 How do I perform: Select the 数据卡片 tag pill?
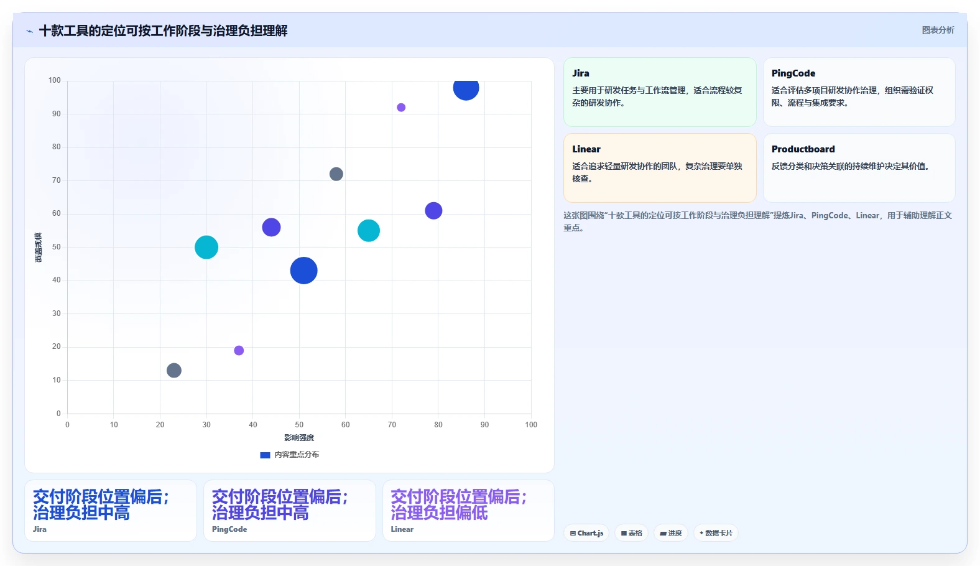(x=716, y=533)
